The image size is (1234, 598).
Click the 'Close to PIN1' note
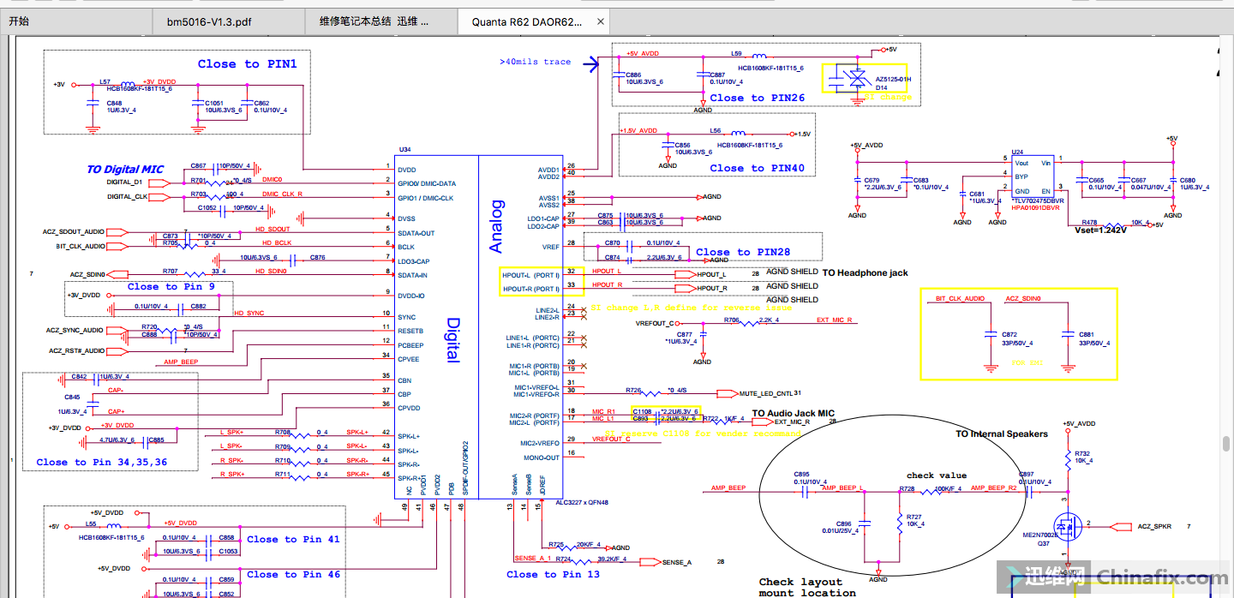[247, 63]
